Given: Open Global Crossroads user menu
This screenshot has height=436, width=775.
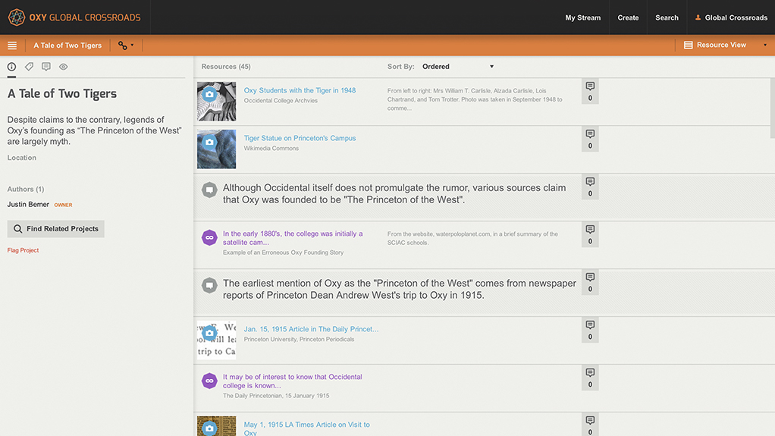Looking at the screenshot, I should tap(731, 17).
